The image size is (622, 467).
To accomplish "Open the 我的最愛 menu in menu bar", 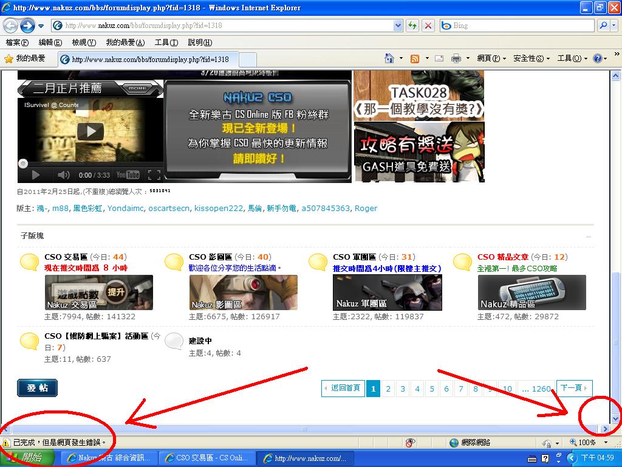I will (x=125, y=43).
